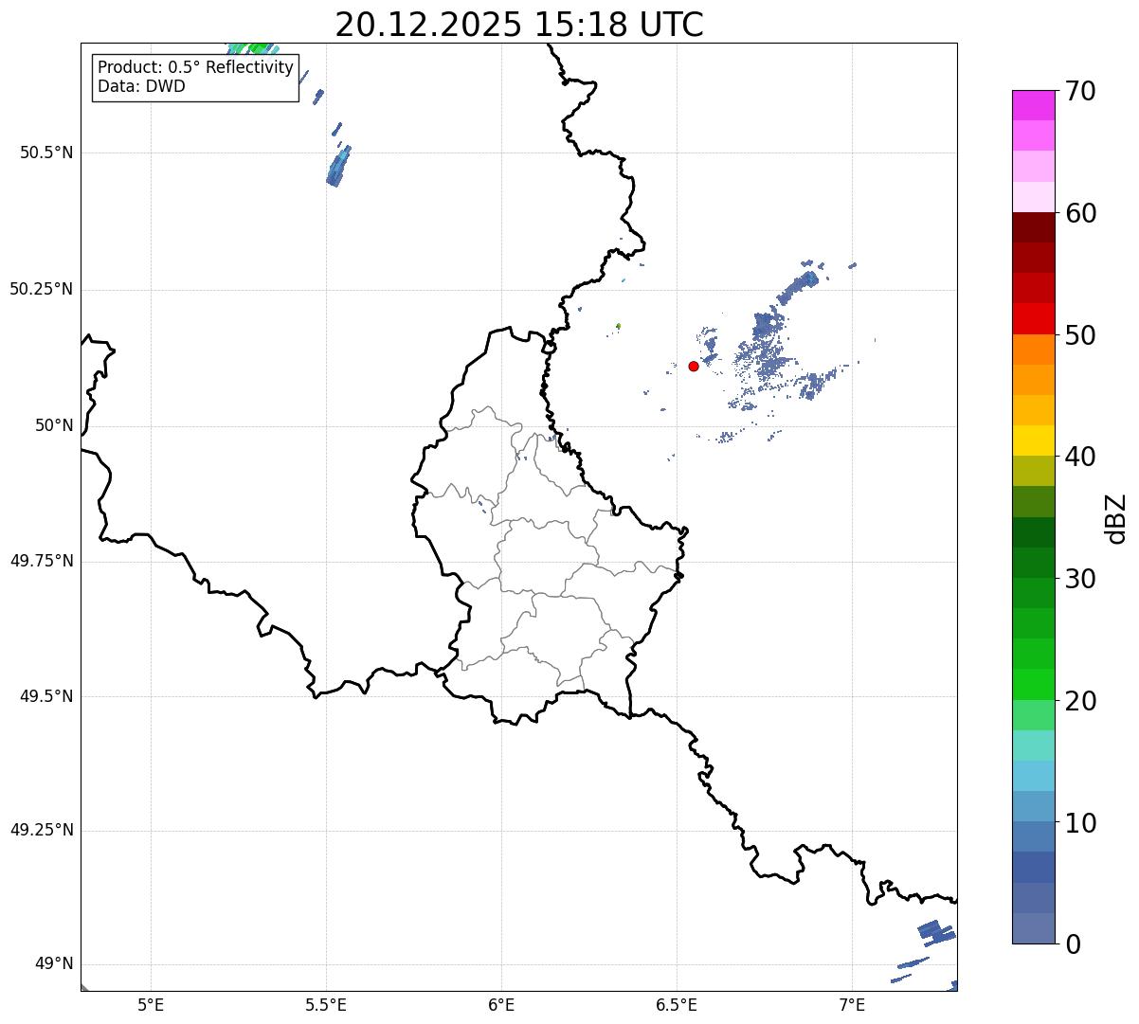Click the 50.25°N latitude label
Image resolution: width=1139 pixels, height=1024 pixels.
click(42, 289)
